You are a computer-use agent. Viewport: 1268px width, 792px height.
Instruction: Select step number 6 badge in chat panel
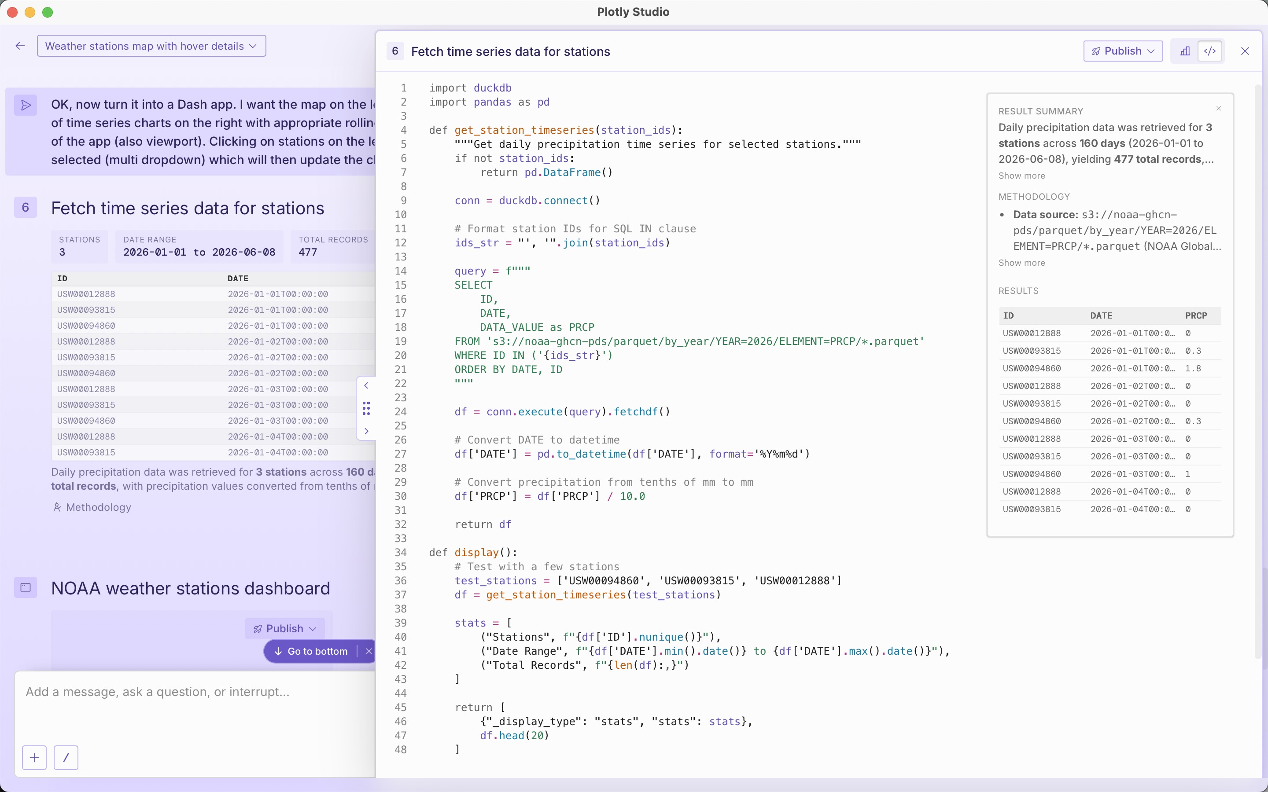coord(25,207)
